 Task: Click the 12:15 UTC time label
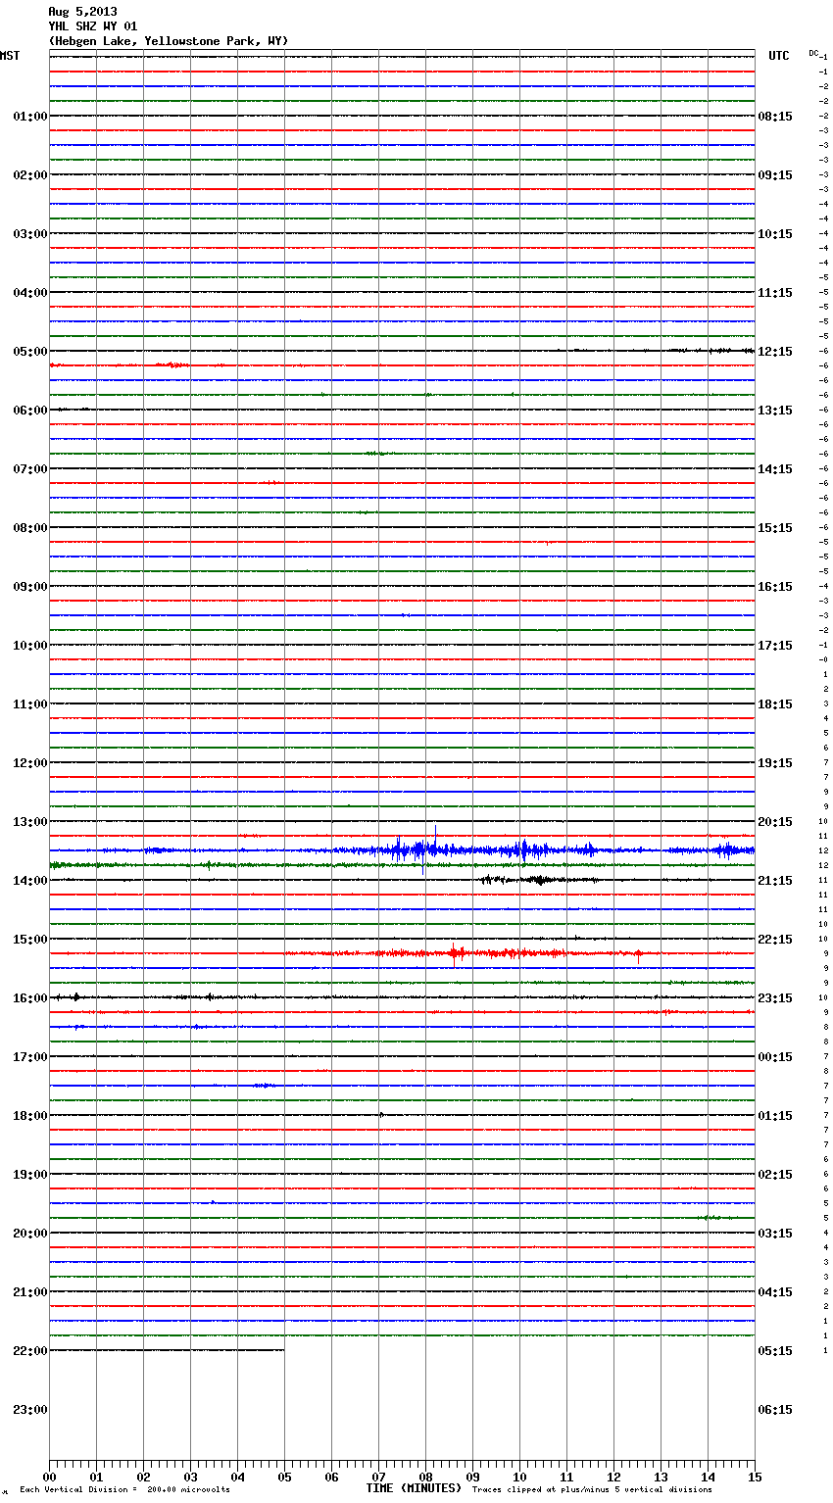coord(775,352)
